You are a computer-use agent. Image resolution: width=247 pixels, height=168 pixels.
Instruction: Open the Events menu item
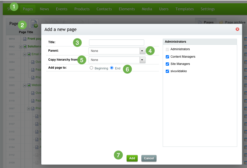pos(62,9)
